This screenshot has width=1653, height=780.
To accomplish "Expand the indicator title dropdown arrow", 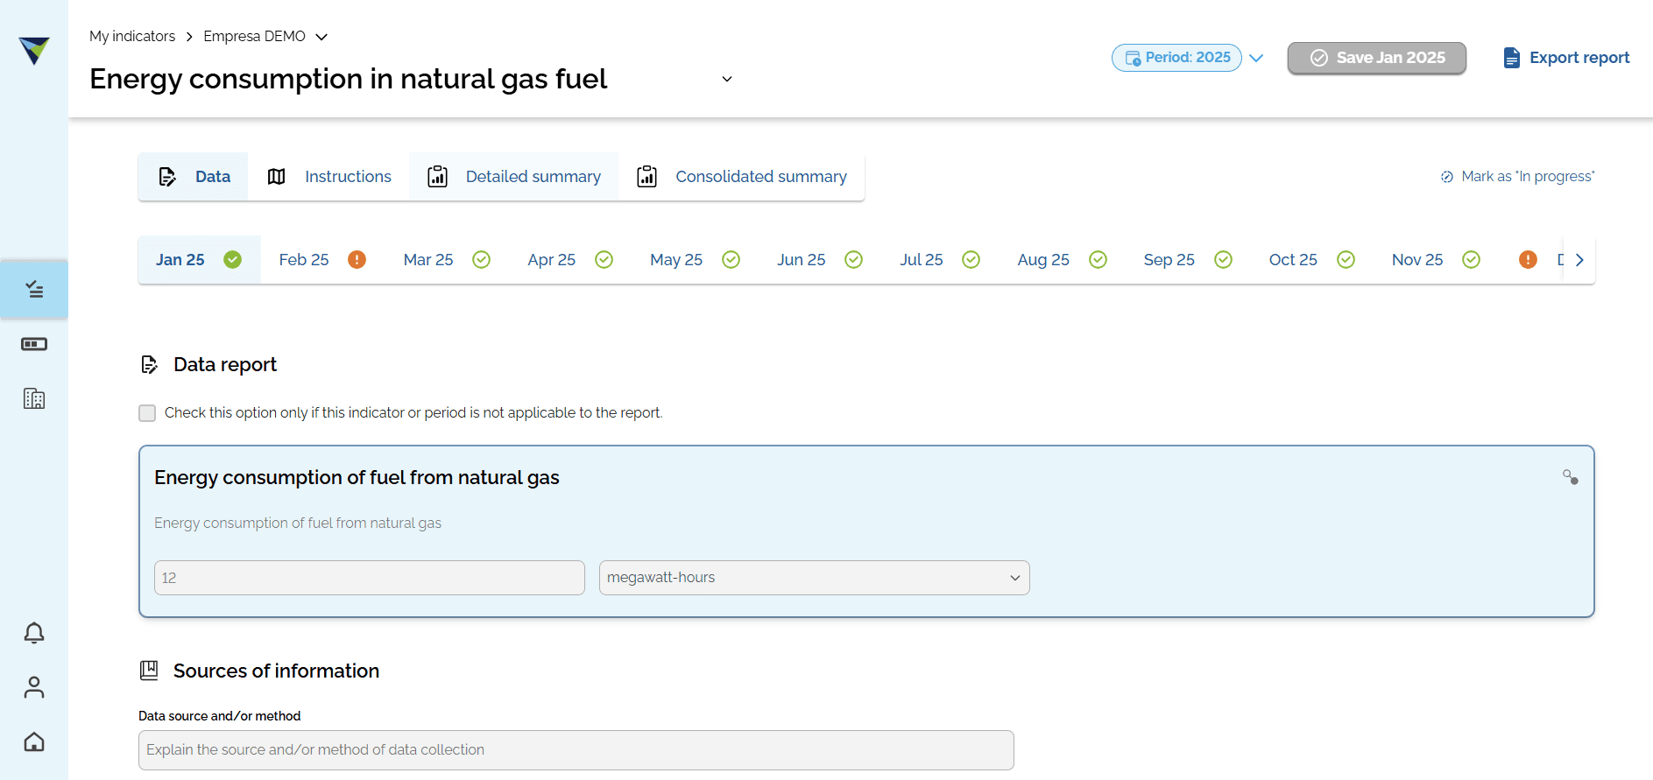I will click(x=727, y=79).
